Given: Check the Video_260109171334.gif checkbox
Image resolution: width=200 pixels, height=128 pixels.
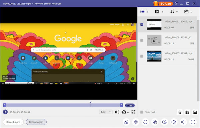Looking at the screenshot, I should [142, 40].
